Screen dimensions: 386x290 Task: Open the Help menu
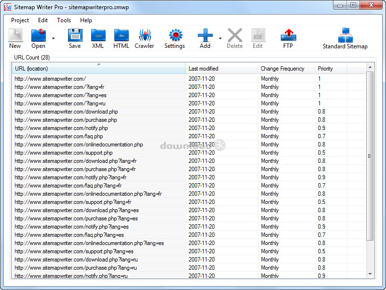[x=86, y=20]
